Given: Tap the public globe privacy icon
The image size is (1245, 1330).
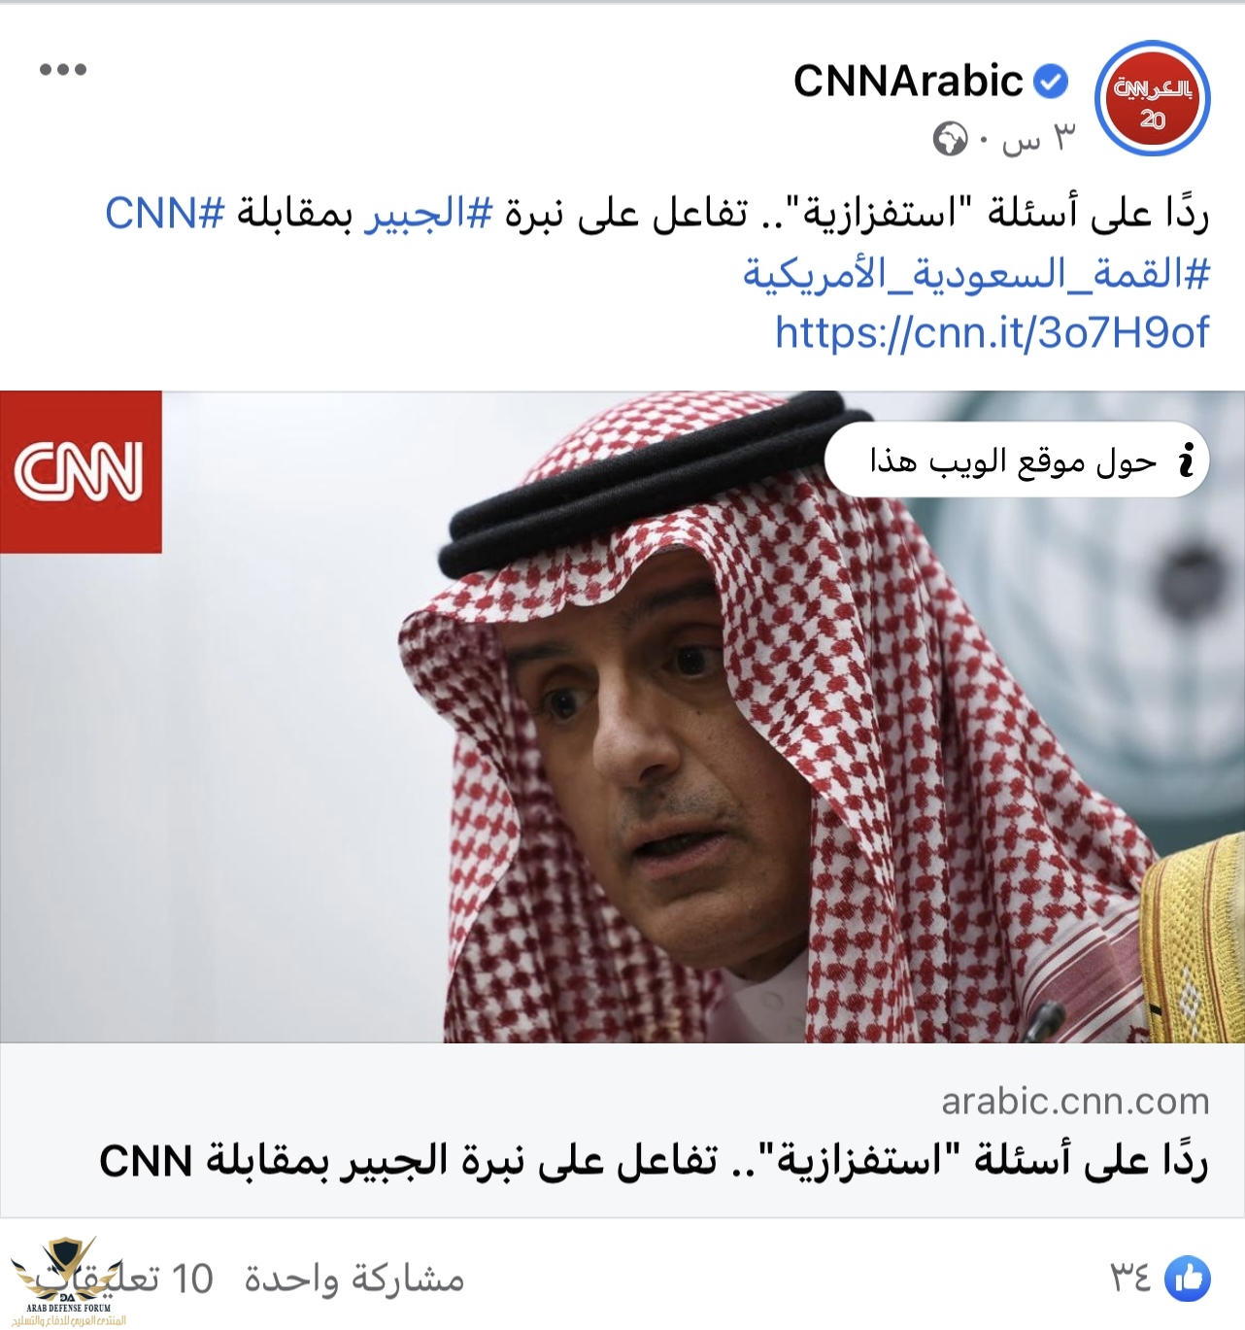Looking at the screenshot, I should (x=951, y=140).
